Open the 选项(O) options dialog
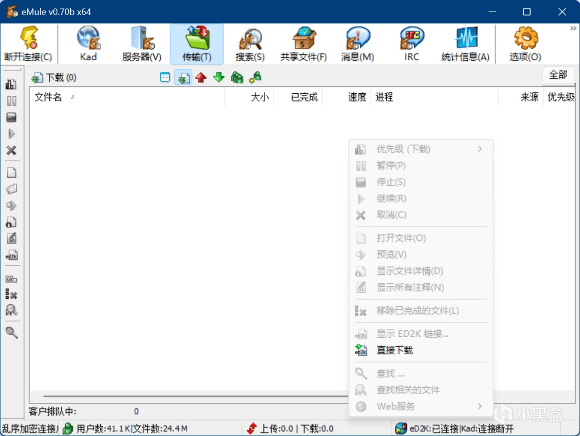The image size is (580, 436). point(525,44)
